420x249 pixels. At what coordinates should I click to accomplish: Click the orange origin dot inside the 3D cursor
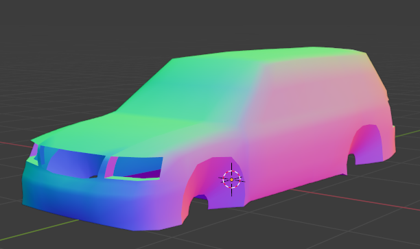(x=232, y=180)
